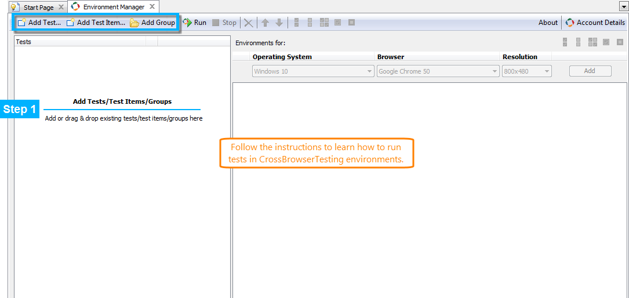Create a new group with Add Group
Screen dimensions: 629x298
tap(152, 23)
